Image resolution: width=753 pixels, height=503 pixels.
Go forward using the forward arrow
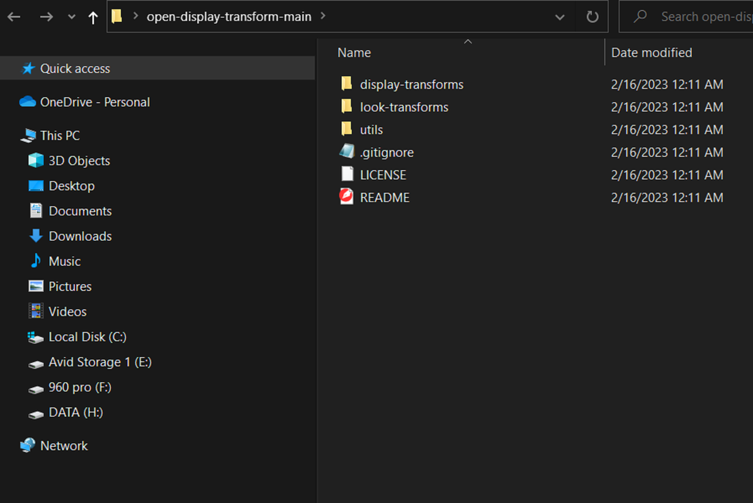point(46,17)
